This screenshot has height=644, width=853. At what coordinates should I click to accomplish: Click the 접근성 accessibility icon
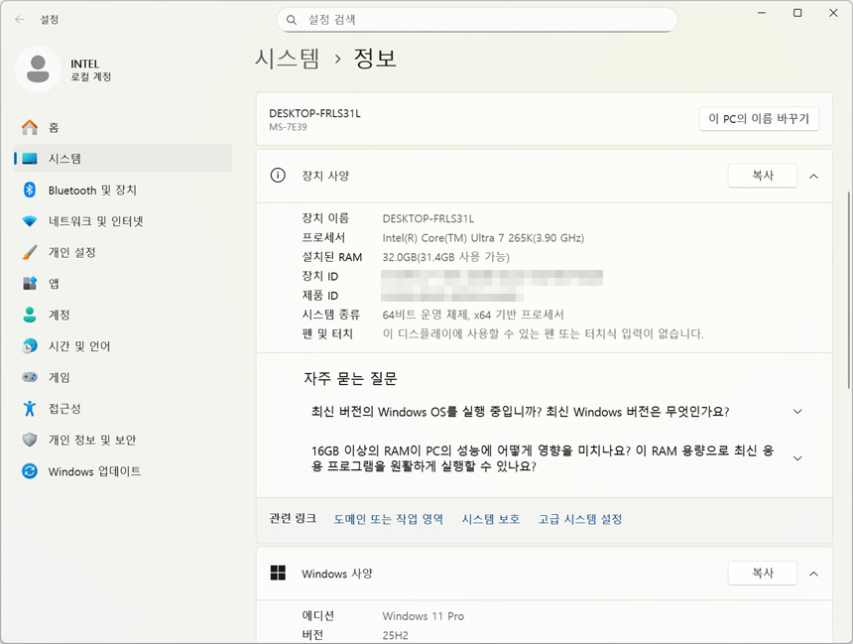(30, 409)
